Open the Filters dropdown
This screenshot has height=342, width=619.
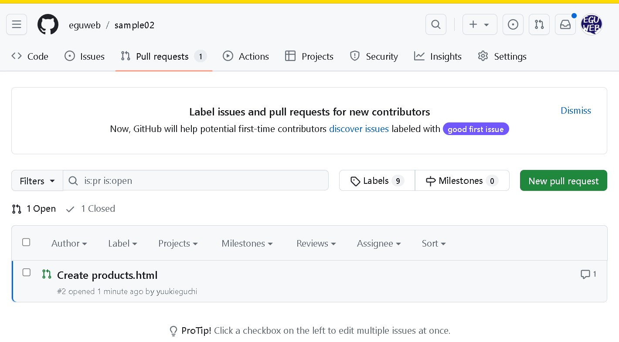coord(37,180)
